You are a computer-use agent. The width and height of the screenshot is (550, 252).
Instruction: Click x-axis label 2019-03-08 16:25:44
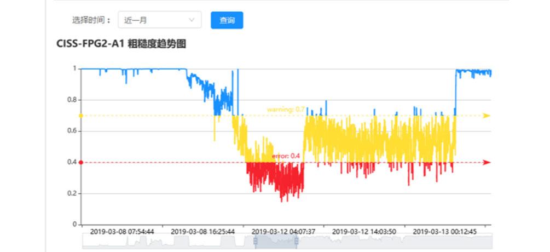(x=203, y=232)
